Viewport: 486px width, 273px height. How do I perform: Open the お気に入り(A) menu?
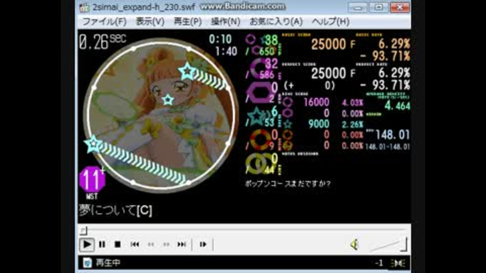click(276, 22)
